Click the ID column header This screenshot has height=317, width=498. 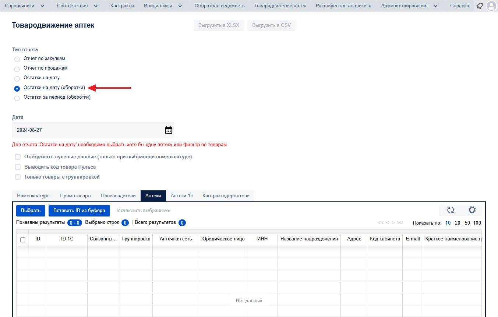pos(38,239)
